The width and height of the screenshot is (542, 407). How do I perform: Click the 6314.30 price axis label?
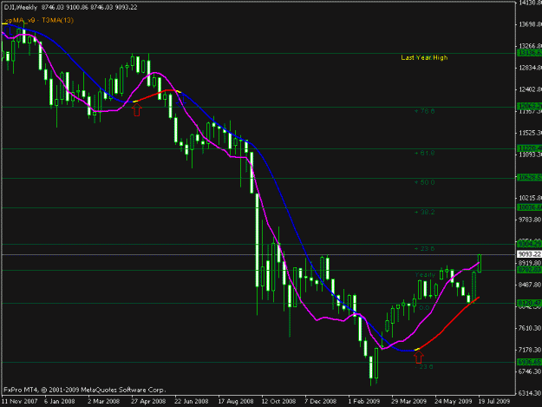coord(530,393)
